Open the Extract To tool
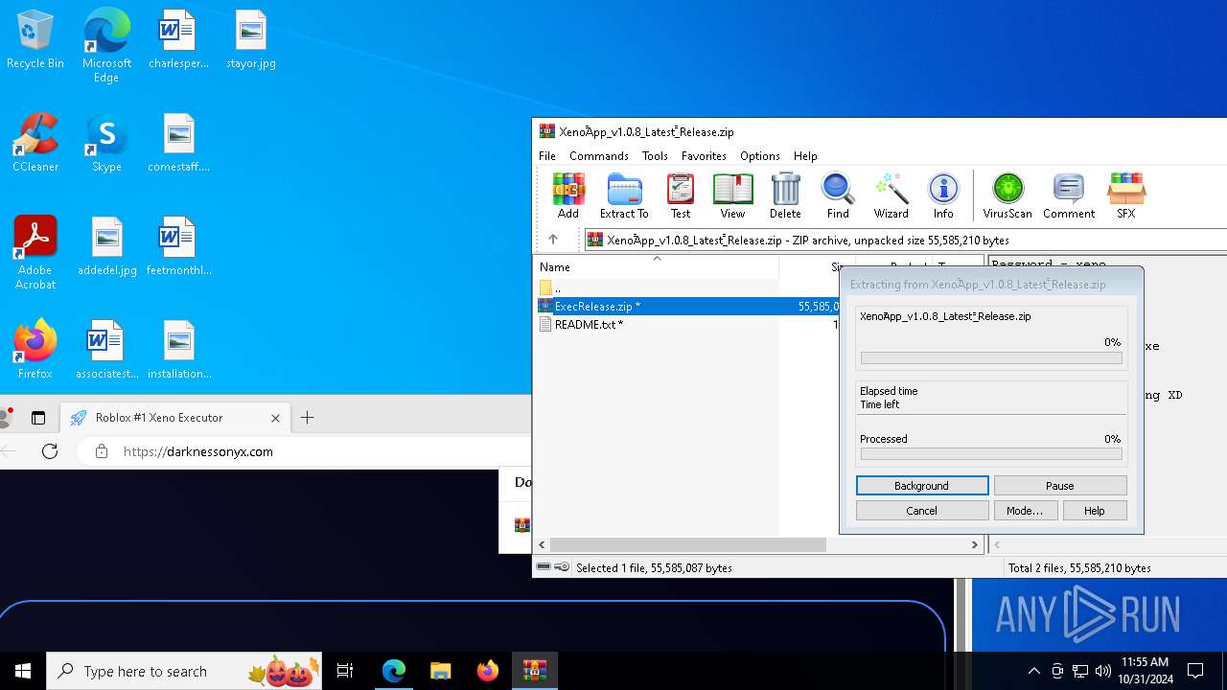Viewport: 1227px width, 690px height. (x=624, y=195)
